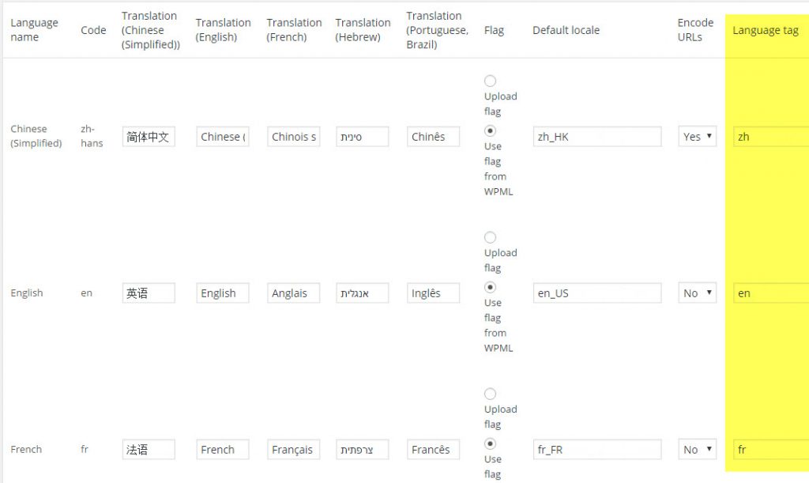Click the en_US default locale field
Viewport: 809px width, 483px height.
coord(596,293)
